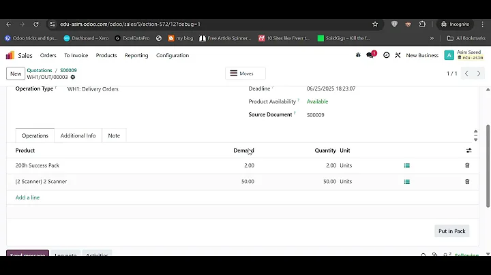Open 'my blog' bookmark
The height and width of the screenshot is (275, 491).
point(181,38)
